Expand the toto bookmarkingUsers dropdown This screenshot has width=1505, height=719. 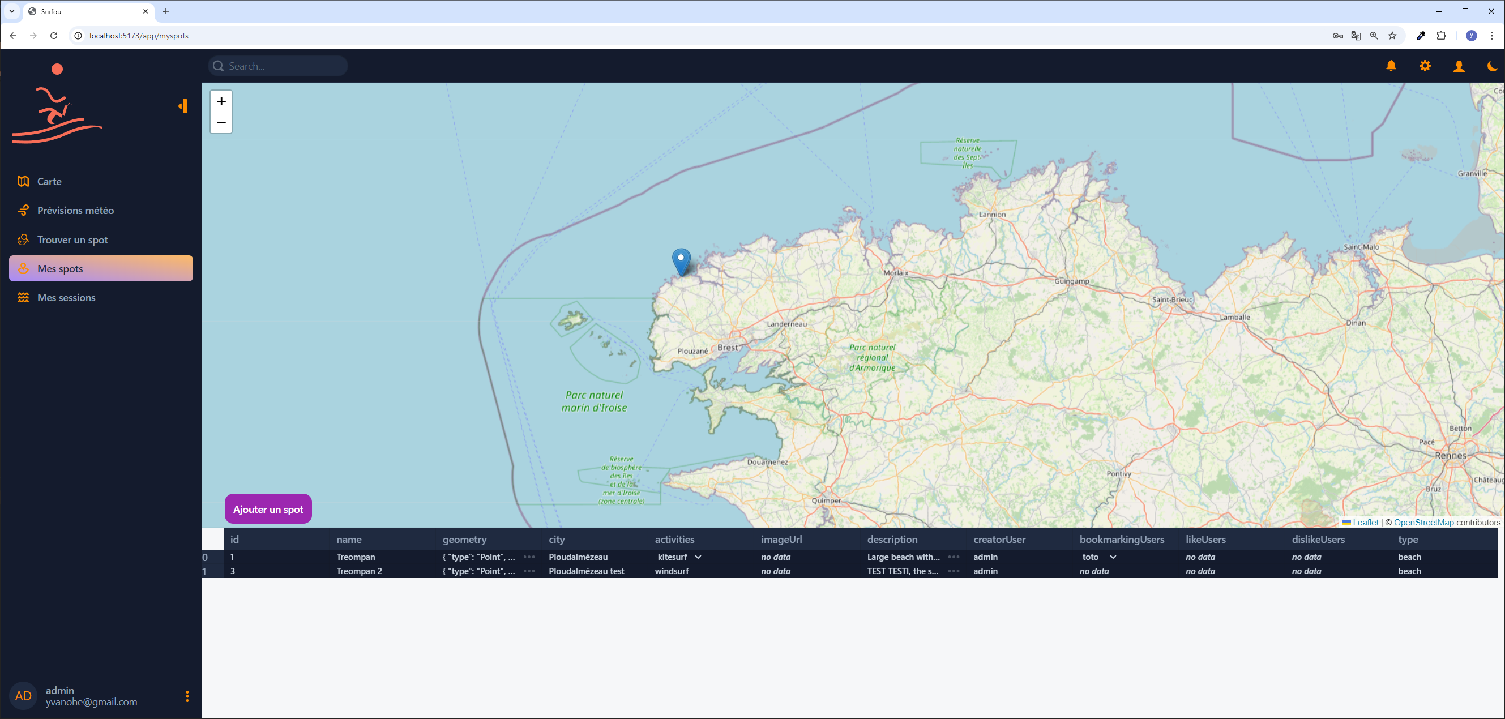[1113, 557]
